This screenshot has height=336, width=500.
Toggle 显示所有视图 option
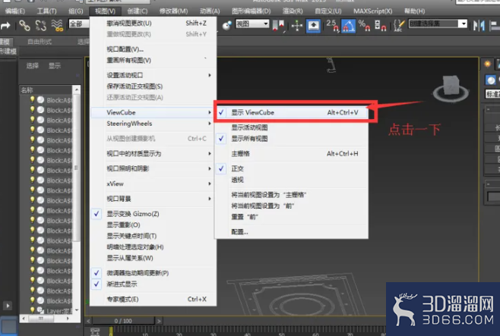coord(292,138)
